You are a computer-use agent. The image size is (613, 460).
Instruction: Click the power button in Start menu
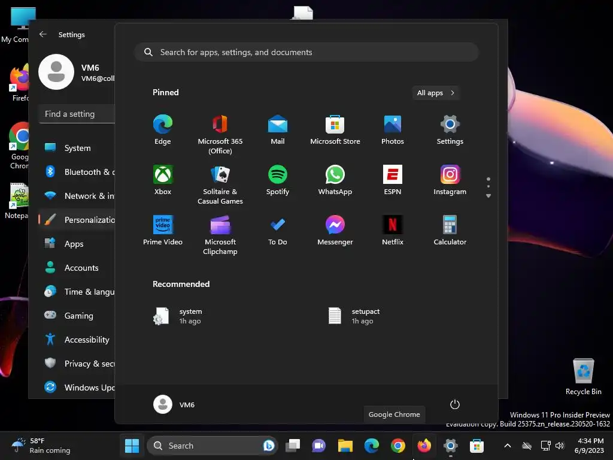click(455, 404)
